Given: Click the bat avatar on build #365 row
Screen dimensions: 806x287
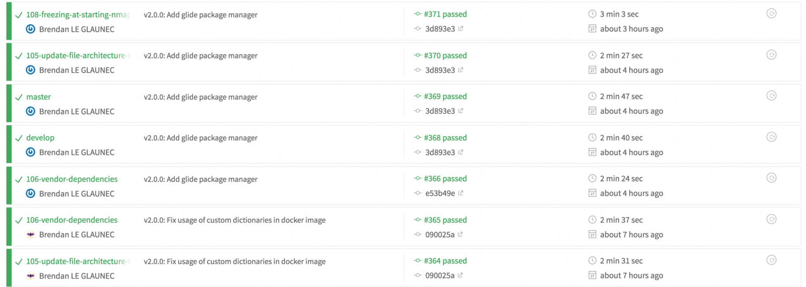Looking at the screenshot, I should pos(31,235).
